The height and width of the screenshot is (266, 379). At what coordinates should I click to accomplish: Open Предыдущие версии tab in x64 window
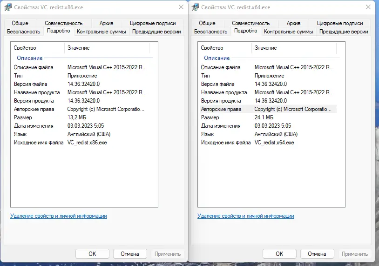[344, 32]
